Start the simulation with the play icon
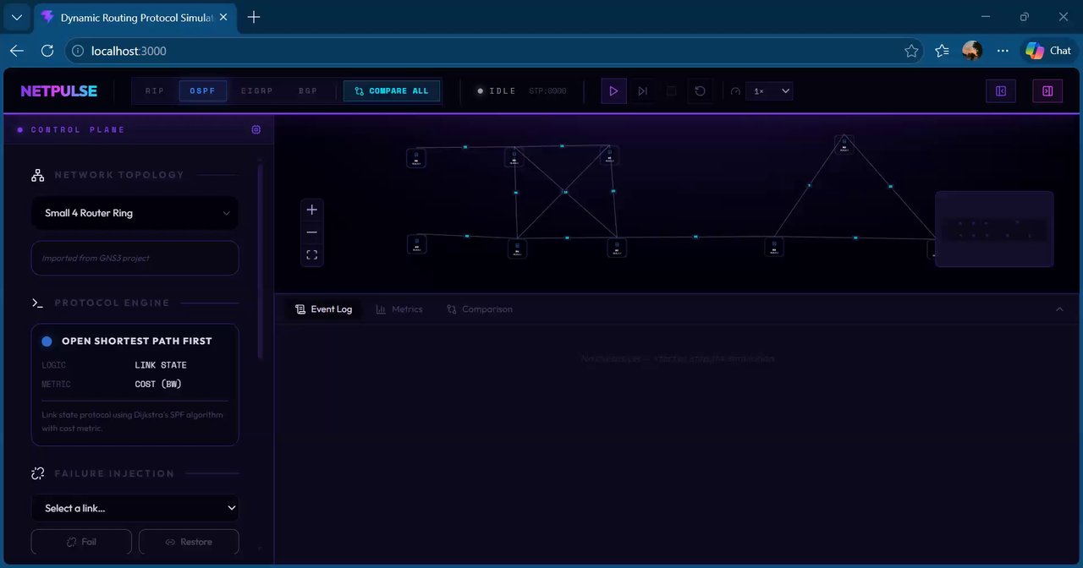This screenshot has width=1083, height=568. 613,91
